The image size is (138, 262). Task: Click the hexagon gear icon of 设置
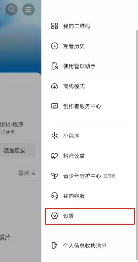(54, 216)
